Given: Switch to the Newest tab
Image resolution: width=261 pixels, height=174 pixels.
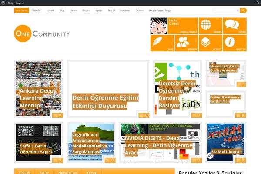Looking at the screenshot, I should [x=92, y=172].
